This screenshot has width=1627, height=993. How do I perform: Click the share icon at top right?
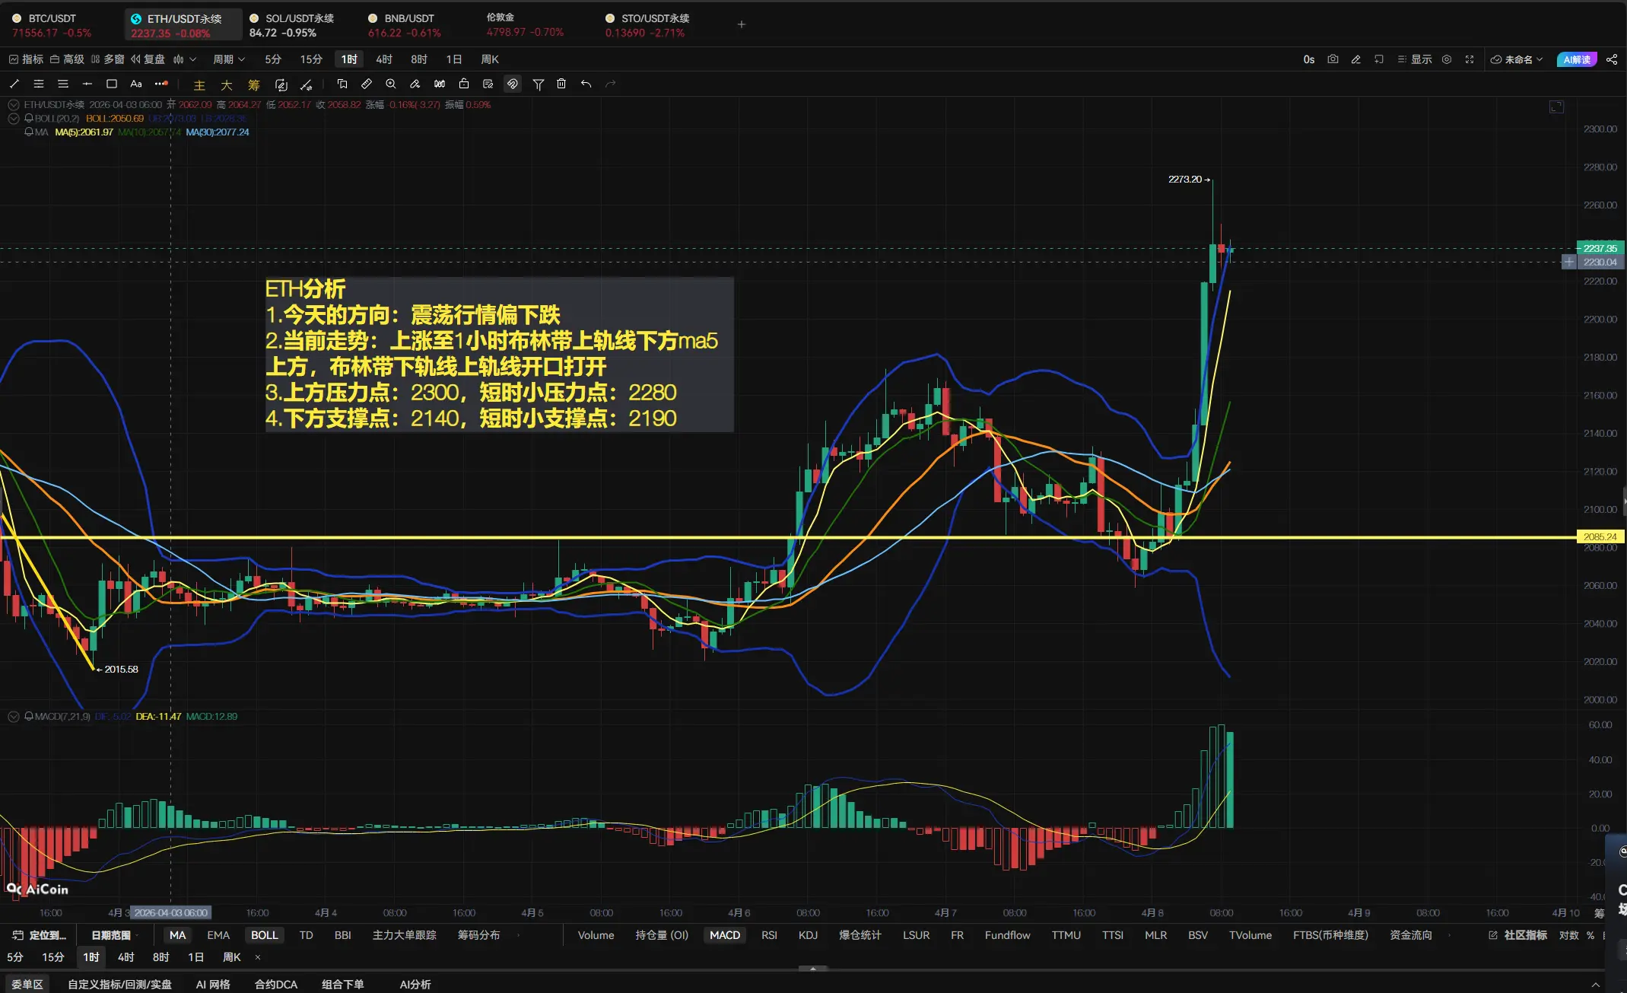click(1611, 59)
